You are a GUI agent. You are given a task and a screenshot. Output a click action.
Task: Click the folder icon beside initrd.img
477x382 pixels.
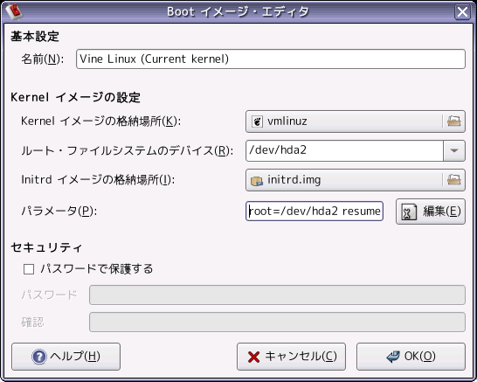[454, 180]
